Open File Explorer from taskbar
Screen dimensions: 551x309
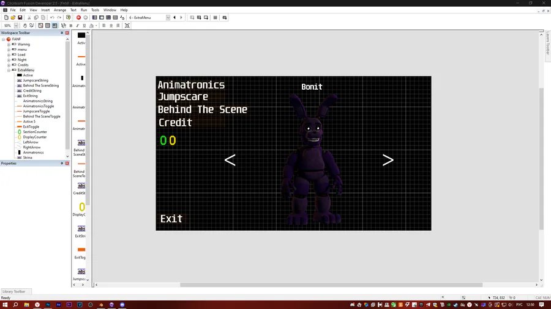tap(26, 305)
